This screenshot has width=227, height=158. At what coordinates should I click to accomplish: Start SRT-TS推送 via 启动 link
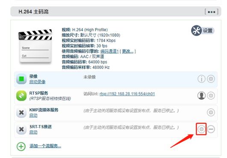[33, 132]
